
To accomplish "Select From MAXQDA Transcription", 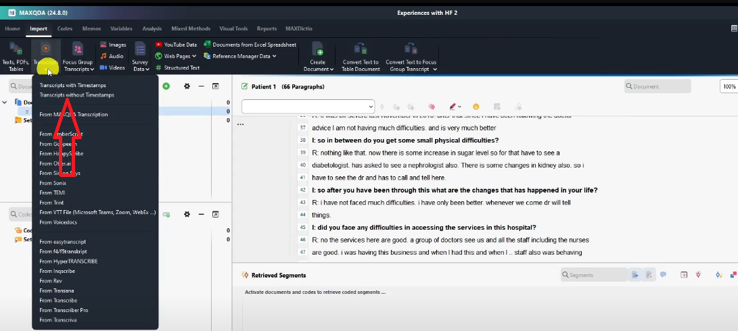I will click(74, 114).
